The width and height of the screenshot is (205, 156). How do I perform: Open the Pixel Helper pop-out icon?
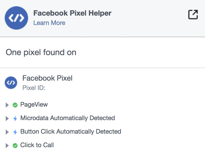(x=193, y=15)
